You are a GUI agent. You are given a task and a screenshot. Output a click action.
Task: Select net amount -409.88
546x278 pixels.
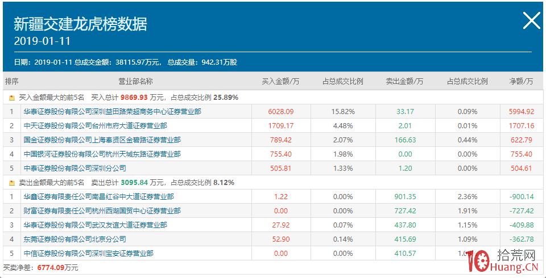tap(521, 225)
